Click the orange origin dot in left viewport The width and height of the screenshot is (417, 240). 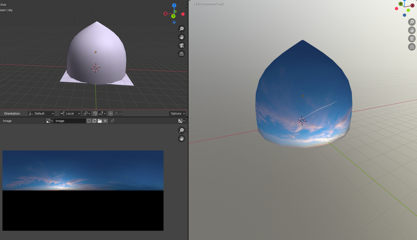tap(95, 52)
